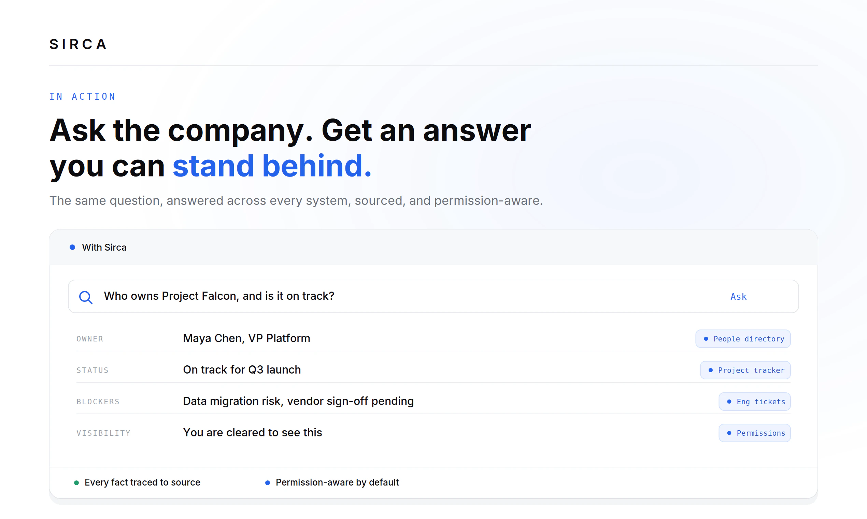Click the blue 'stand behind.' headline text

272,165
